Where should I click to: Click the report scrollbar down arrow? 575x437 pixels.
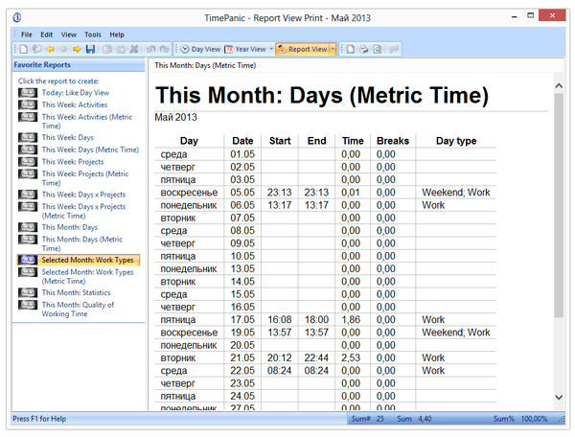(559, 397)
